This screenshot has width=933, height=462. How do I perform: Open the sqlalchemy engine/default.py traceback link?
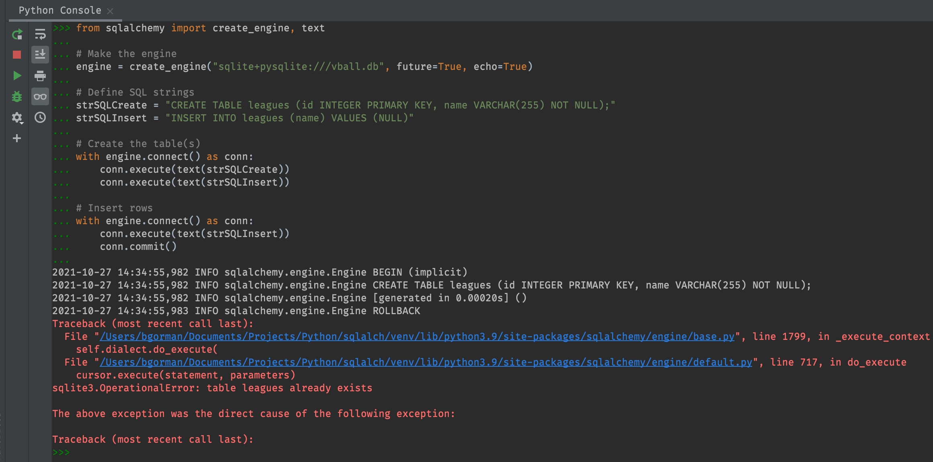(x=426, y=362)
